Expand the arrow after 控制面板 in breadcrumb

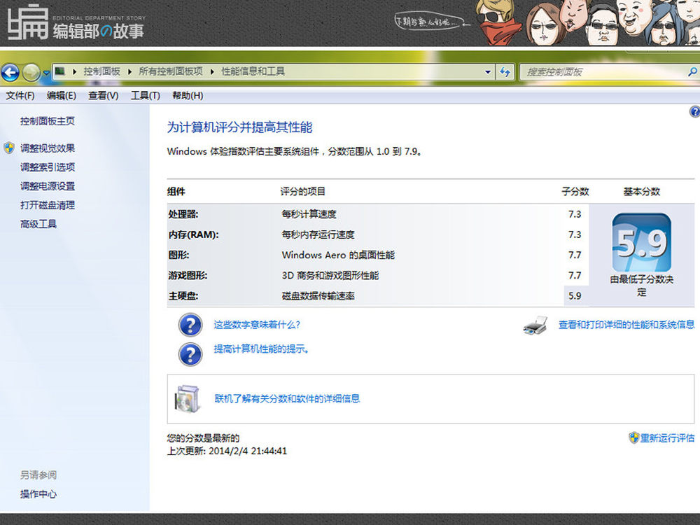pyautogui.click(x=129, y=71)
